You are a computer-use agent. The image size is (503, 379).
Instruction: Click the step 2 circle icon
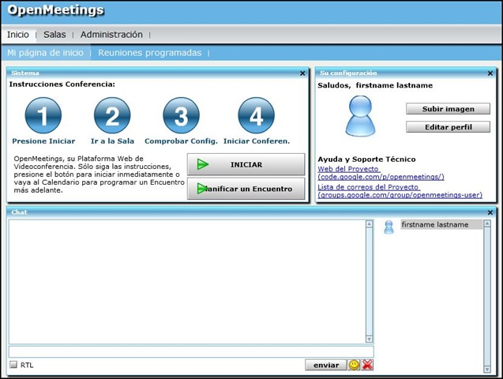[x=112, y=115]
